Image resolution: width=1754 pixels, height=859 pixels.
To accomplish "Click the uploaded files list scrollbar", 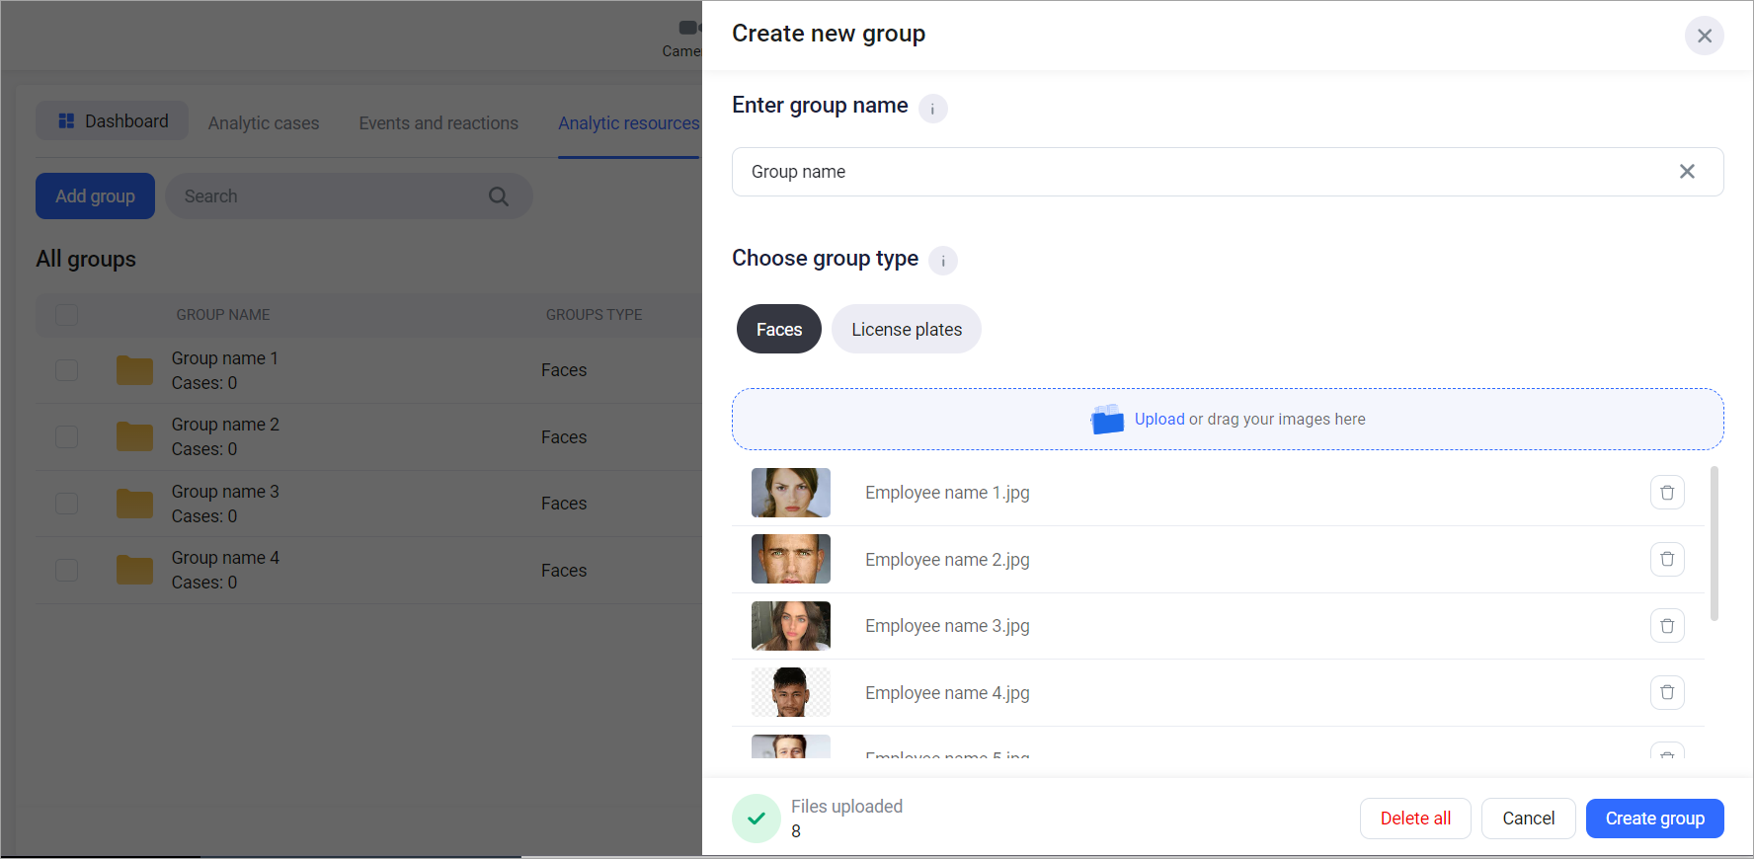I will pyautogui.click(x=1714, y=544).
